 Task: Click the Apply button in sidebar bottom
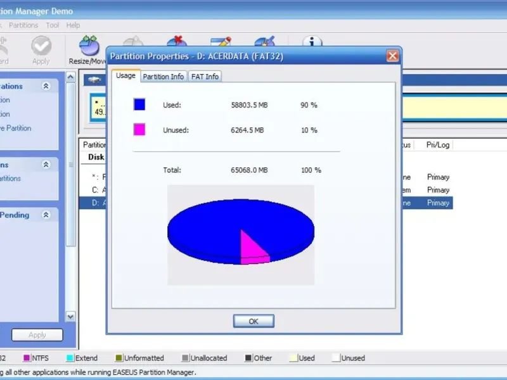(x=37, y=335)
